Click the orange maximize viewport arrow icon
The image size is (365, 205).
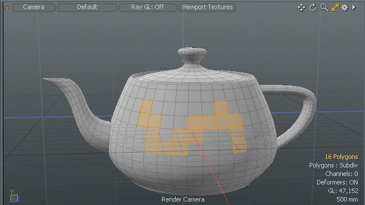coord(335,7)
